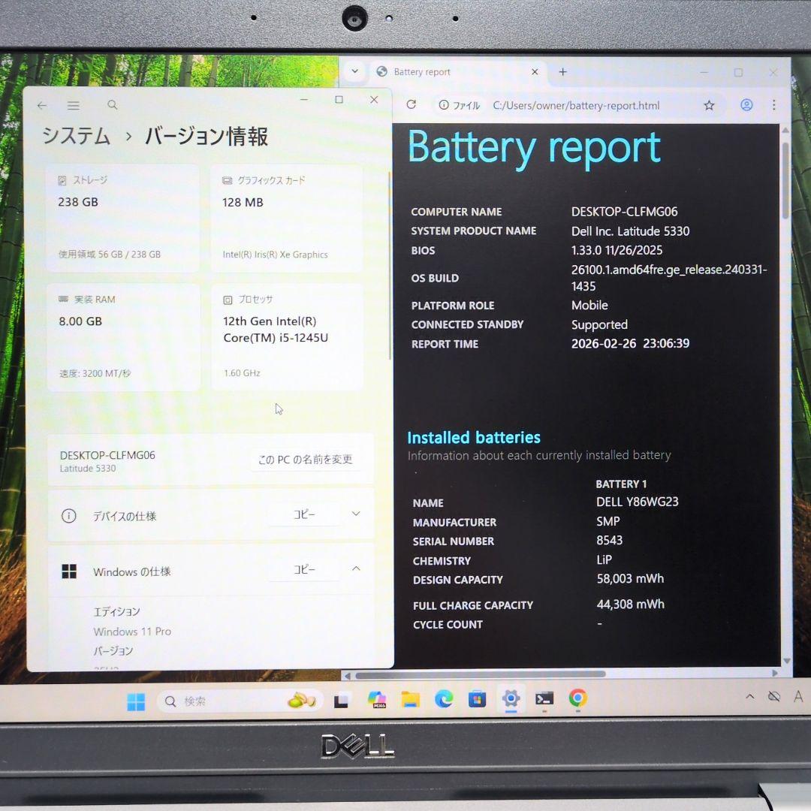Screen dimensions: 811x811
Task: Click この PC の名前を変更 rename button
Action: tap(305, 460)
